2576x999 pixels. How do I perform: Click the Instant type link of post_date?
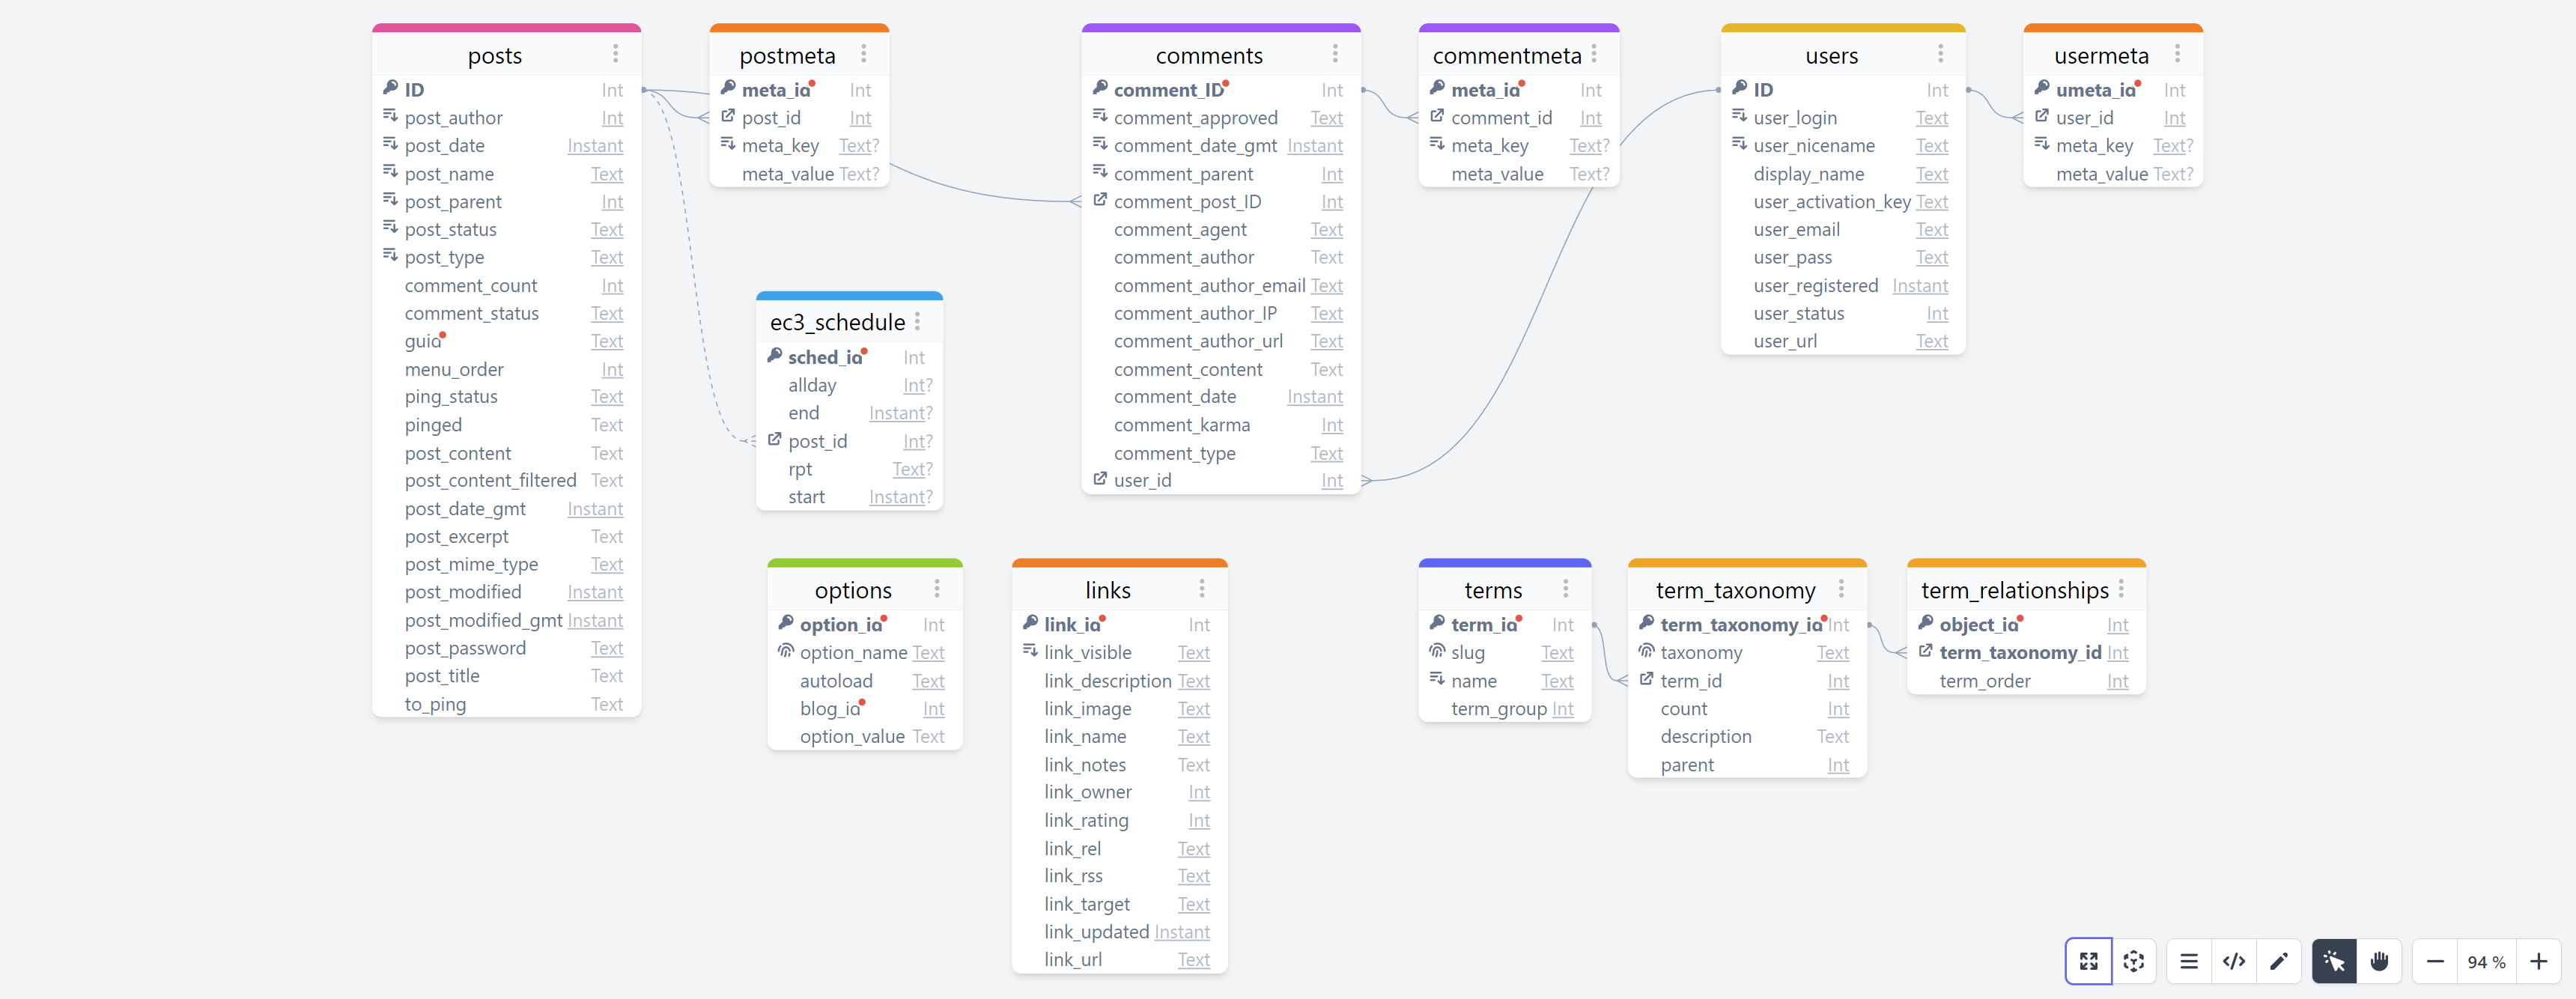coord(595,146)
